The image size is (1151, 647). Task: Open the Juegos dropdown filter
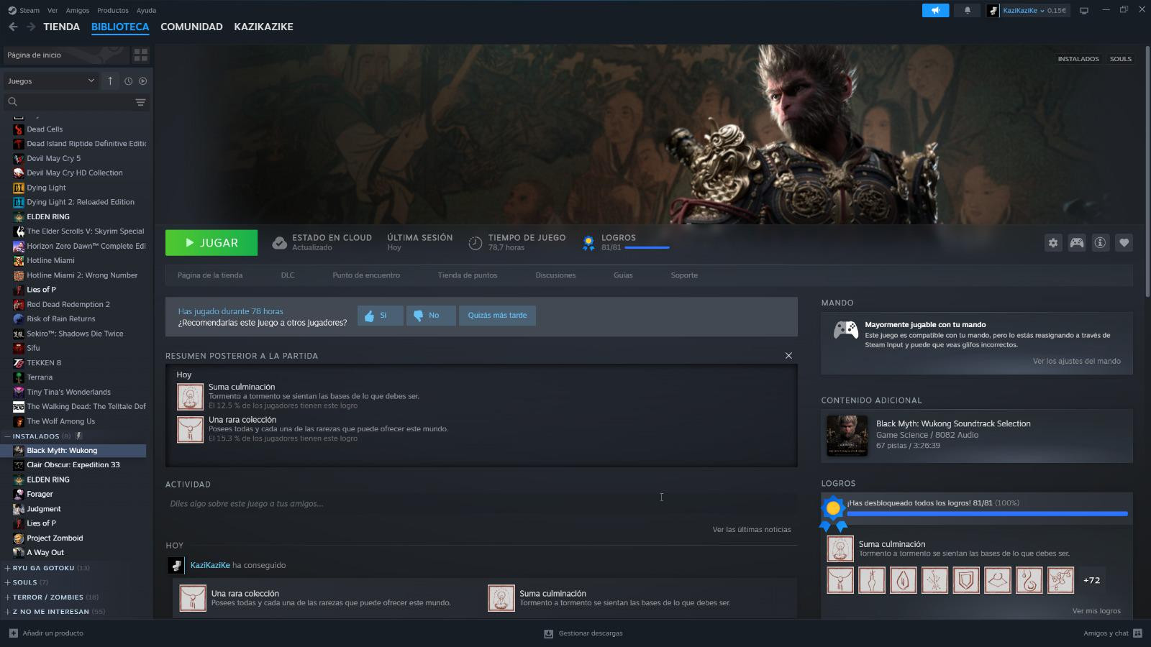click(x=50, y=81)
